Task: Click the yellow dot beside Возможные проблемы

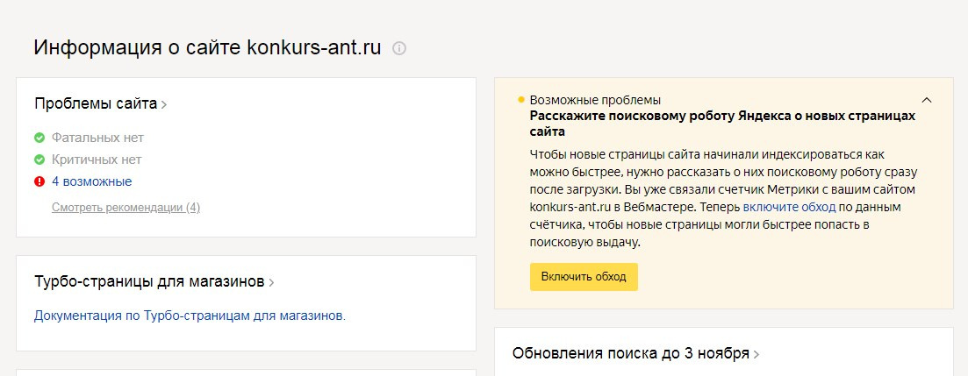Action: tap(521, 100)
